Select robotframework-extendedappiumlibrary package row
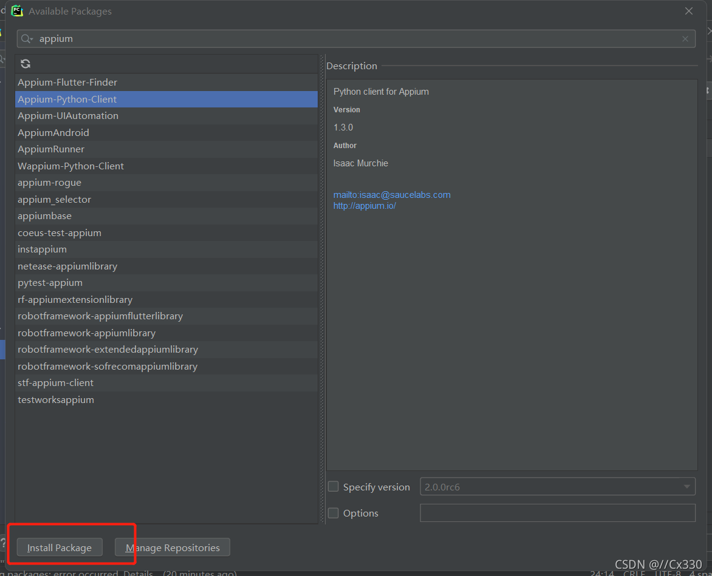Viewport: 712px width, 576px height. (166, 350)
